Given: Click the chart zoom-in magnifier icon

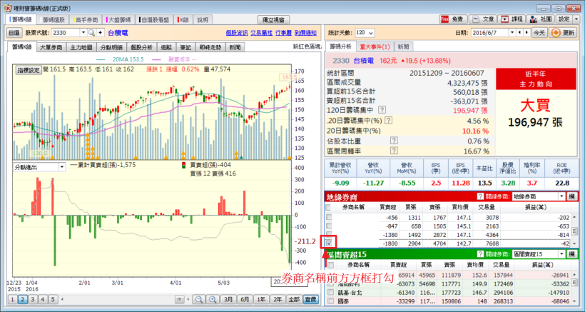Looking at the screenshot, I should 213,299.
